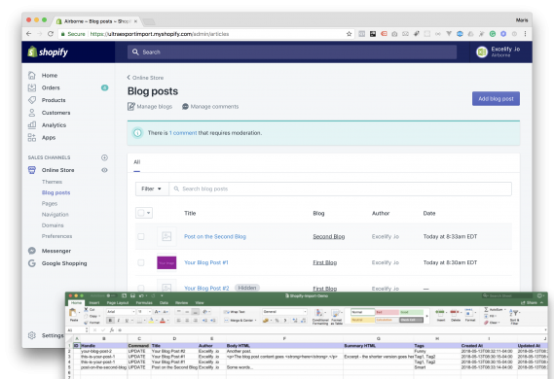Expand the cell styles gallery arrow
This screenshot has height=379, width=554.
(x=427, y=316)
